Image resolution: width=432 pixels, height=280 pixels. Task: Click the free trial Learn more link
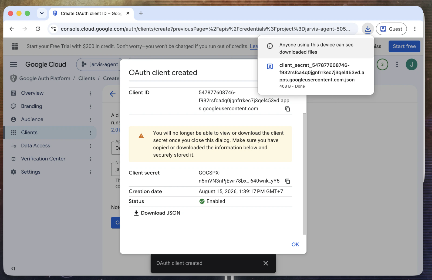click(x=254, y=46)
